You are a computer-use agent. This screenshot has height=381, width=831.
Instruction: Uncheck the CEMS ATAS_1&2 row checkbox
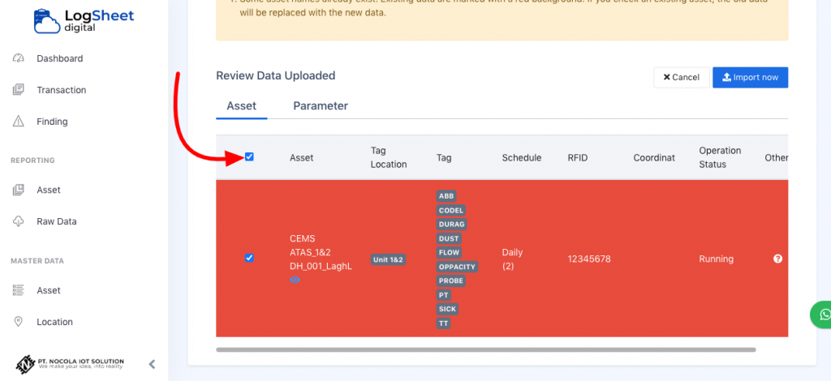pos(249,258)
